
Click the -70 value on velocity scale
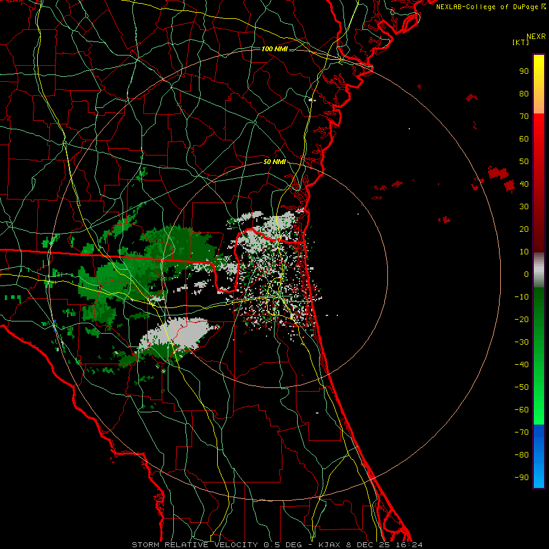coord(522,432)
